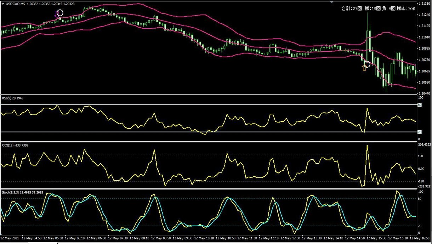Click price label 1.20895 on the price scale
The image size is (432, 244).
coord(424,49)
